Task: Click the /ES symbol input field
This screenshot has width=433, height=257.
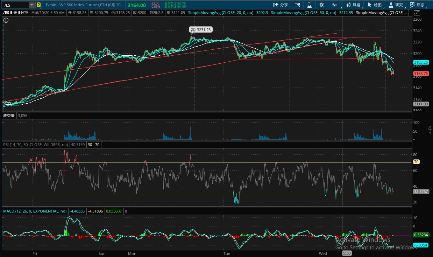Action: point(15,5)
